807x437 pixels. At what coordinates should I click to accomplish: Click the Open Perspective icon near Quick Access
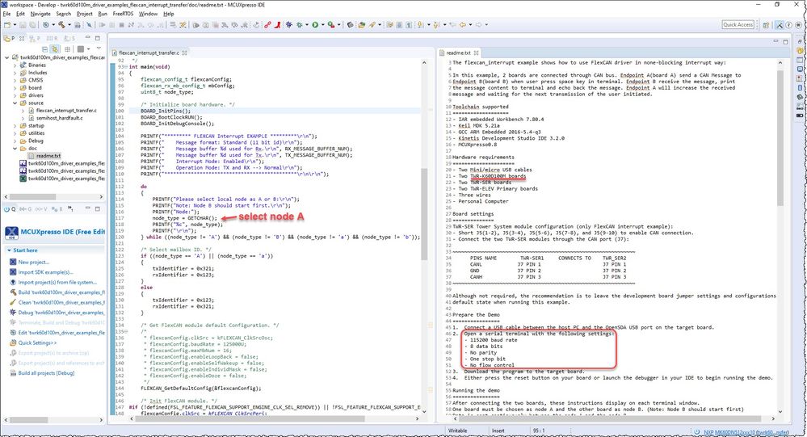click(766, 25)
